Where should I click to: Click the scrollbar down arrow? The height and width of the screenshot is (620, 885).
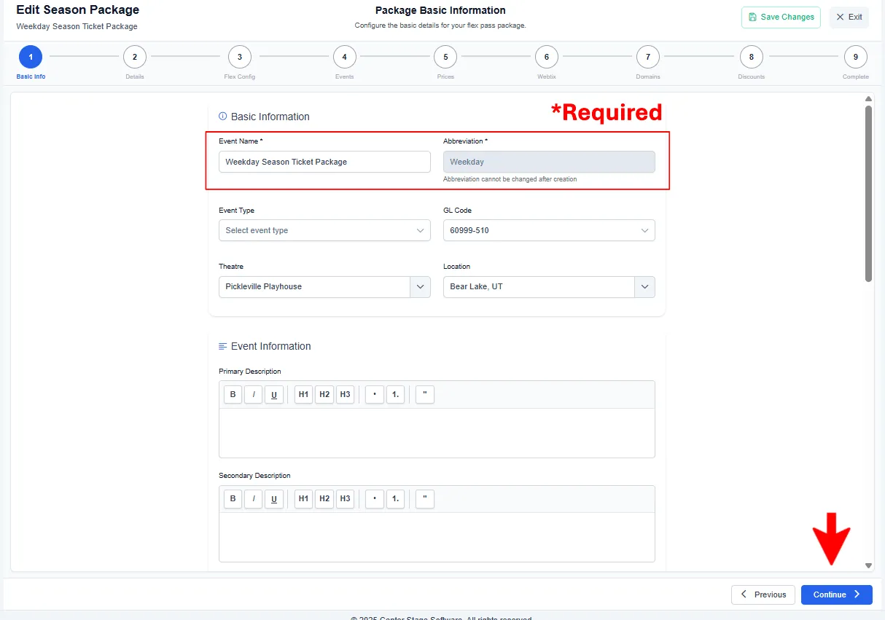tap(868, 565)
